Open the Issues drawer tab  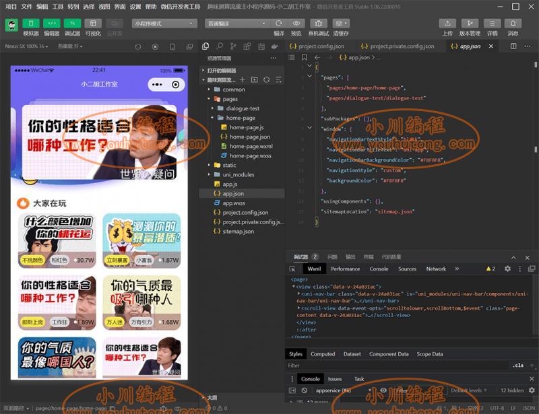pyautogui.click(x=334, y=379)
